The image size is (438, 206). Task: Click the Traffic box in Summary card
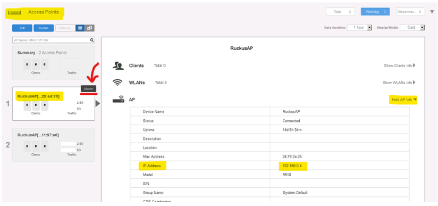pos(72,64)
